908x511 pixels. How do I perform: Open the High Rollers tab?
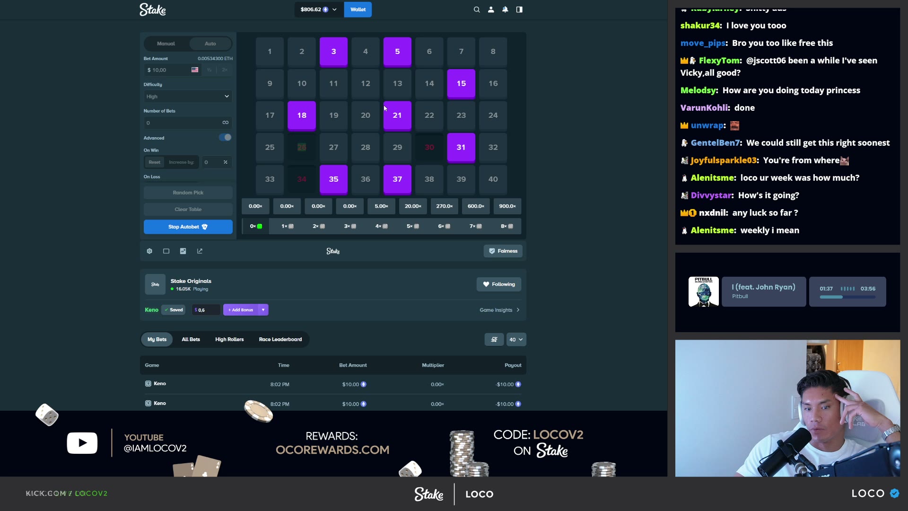click(x=229, y=339)
